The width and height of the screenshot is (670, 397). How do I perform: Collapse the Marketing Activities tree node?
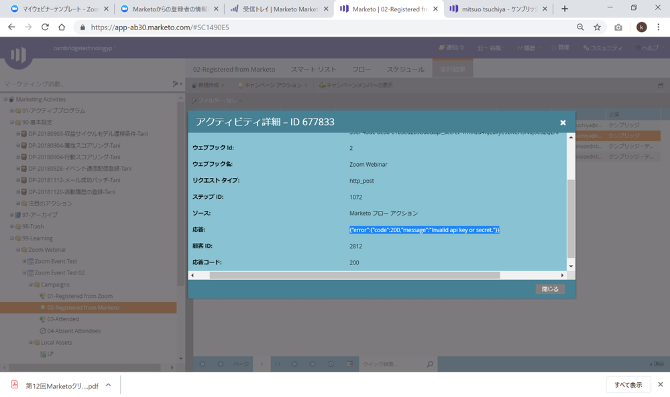pos(5,99)
